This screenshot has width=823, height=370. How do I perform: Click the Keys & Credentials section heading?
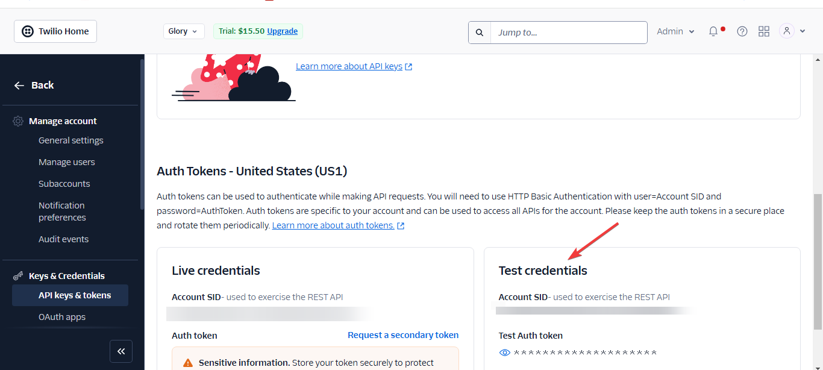tap(67, 276)
